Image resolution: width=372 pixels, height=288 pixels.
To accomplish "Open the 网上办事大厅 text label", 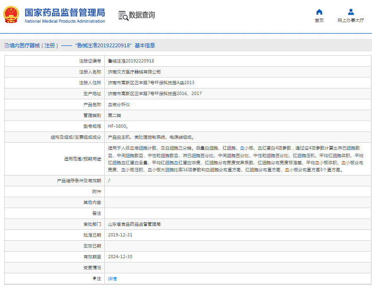I will pos(351,20).
